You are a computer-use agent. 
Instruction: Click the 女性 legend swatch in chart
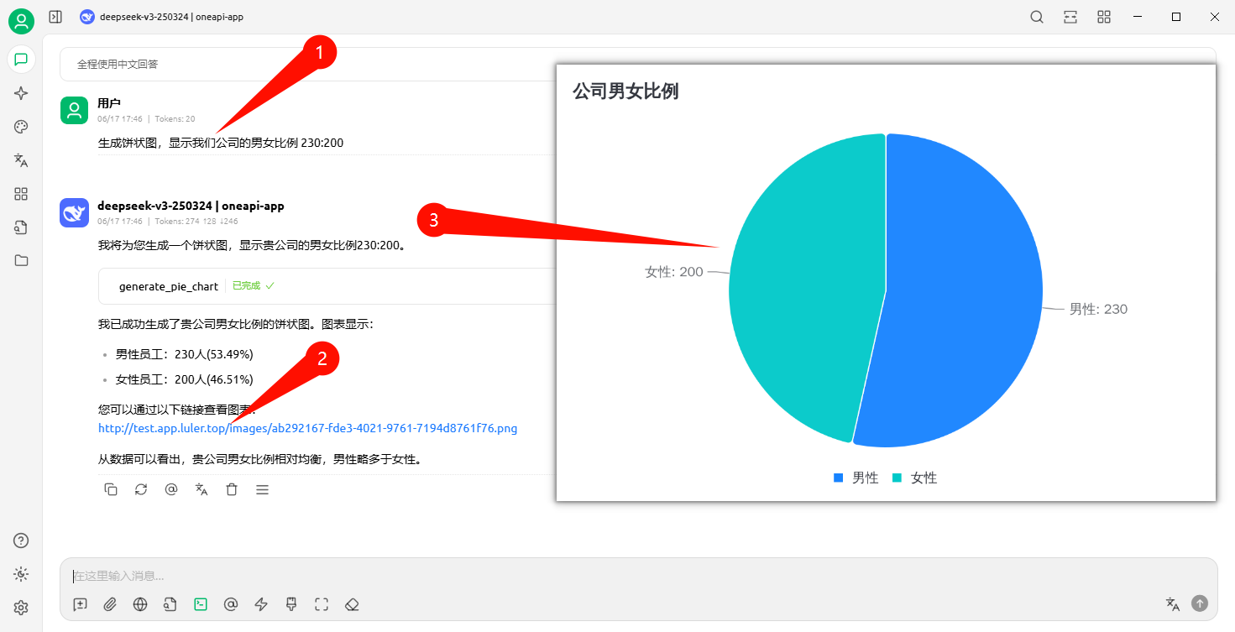point(897,478)
